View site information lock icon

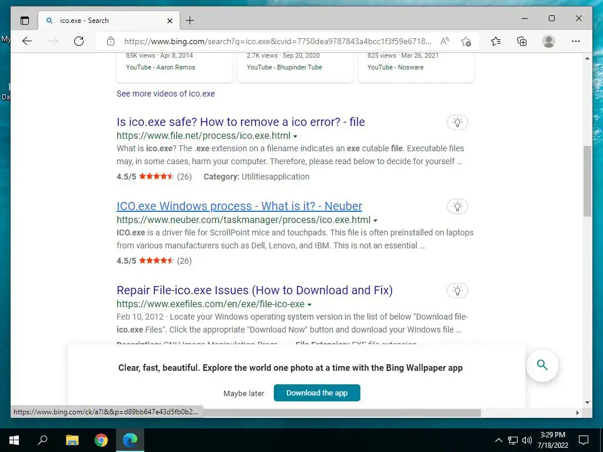(111, 41)
